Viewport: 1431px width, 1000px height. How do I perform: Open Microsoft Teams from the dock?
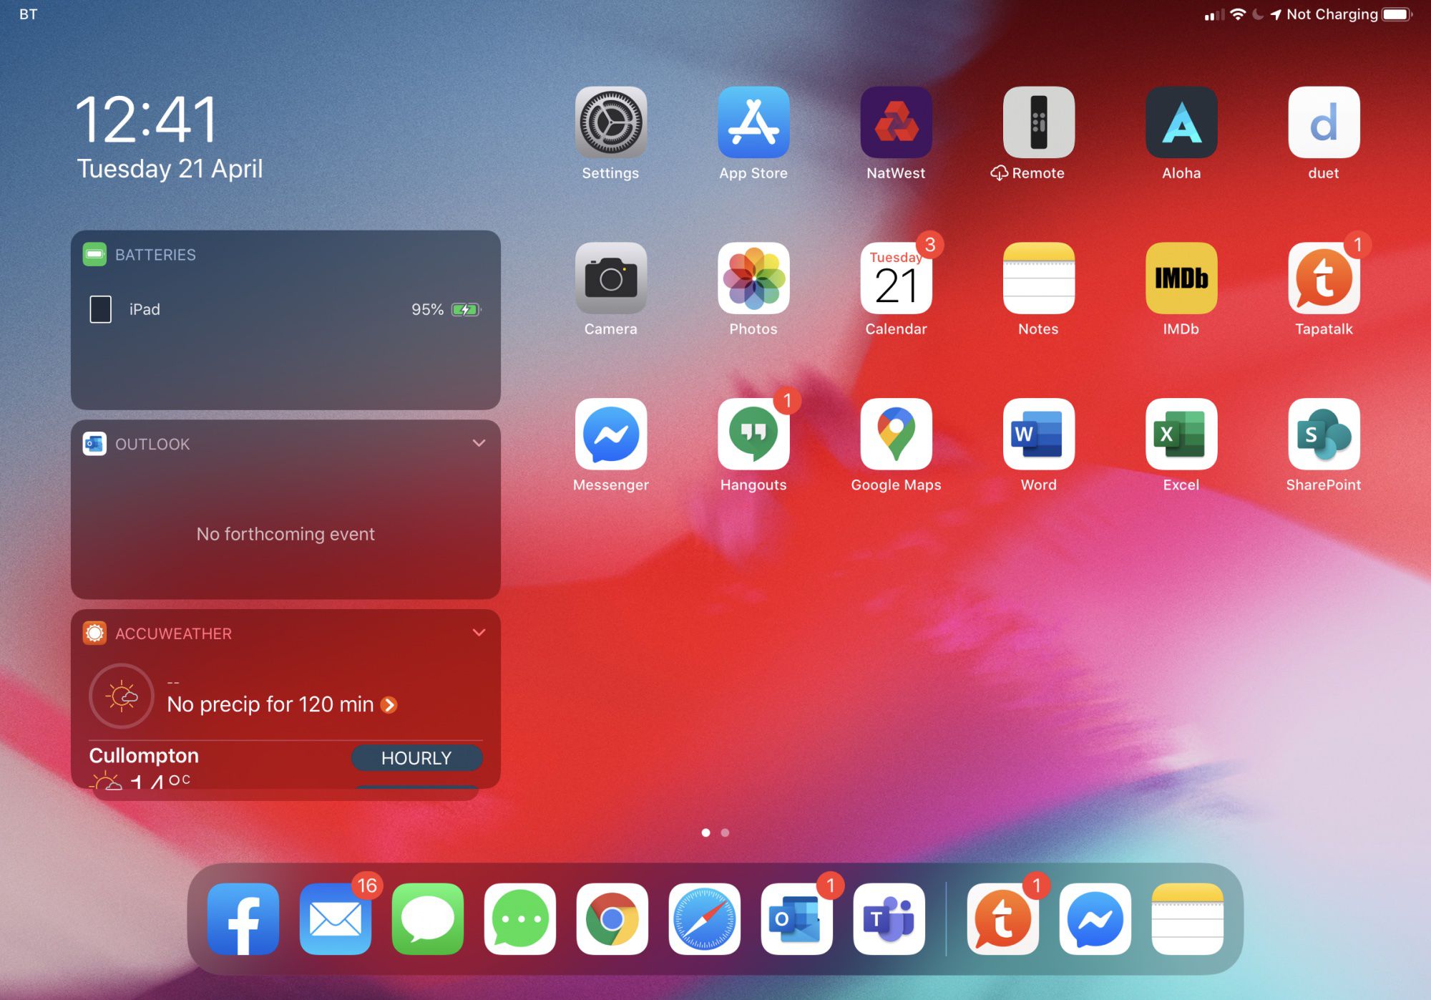[x=889, y=920]
